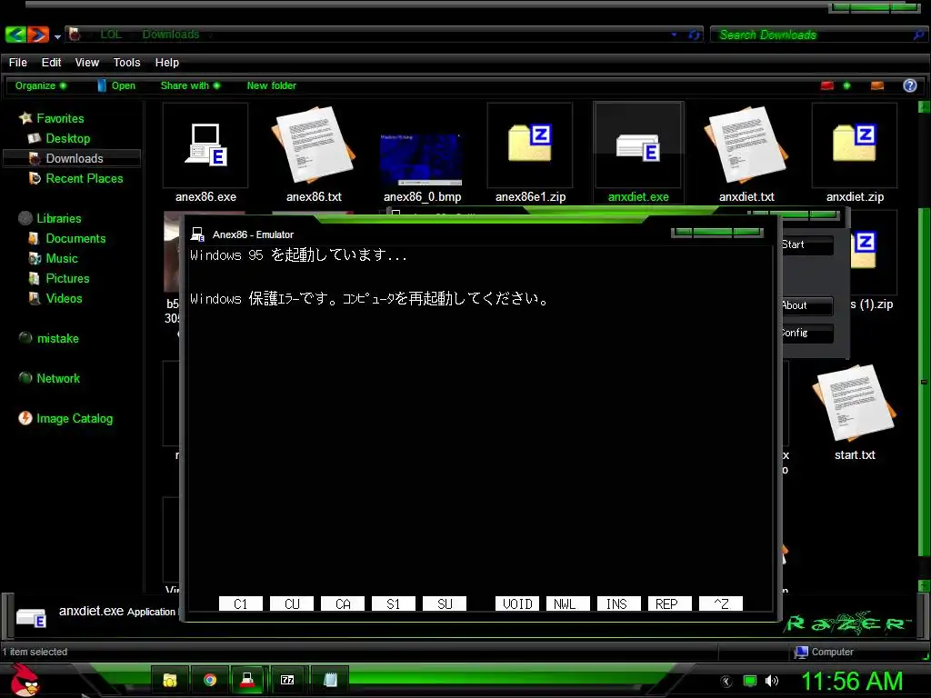Open the 7-Zip taskbar icon
This screenshot has width=931, height=698.
point(287,680)
